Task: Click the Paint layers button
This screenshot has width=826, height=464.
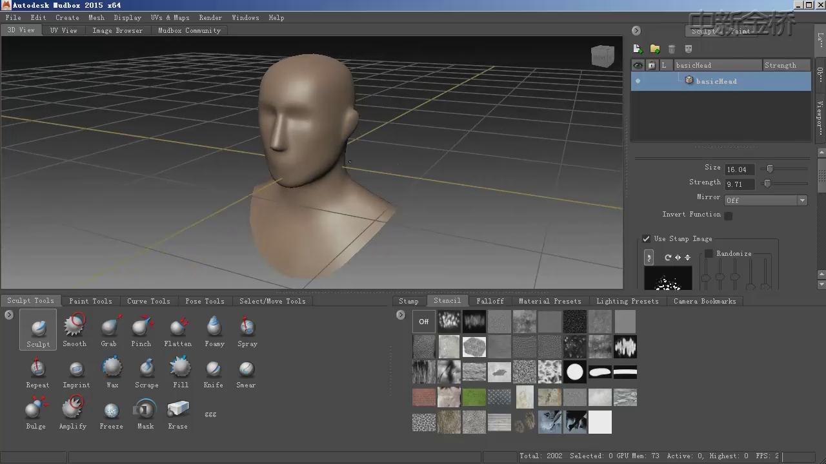Action: pos(740,31)
